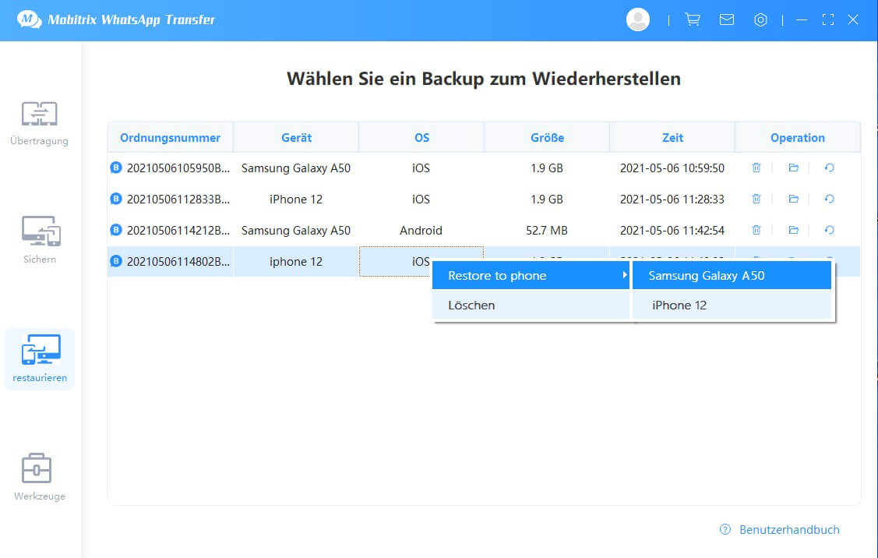The width and height of the screenshot is (878, 558).
Task: Click the user account avatar
Action: click(x=638, y=20)
